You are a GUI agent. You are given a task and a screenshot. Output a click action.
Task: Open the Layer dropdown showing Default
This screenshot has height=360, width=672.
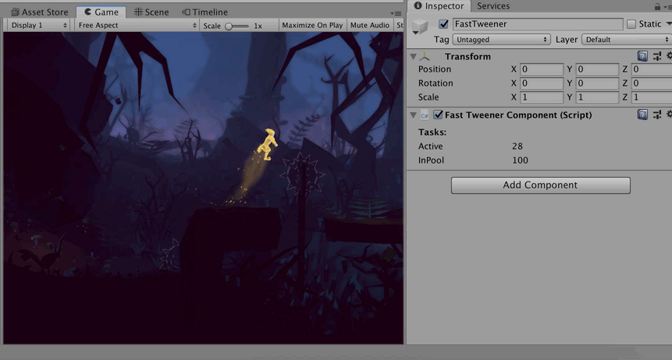[x=627, y=40]
